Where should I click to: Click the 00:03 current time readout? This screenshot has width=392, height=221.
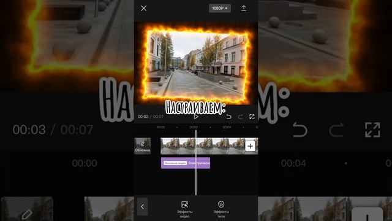coord(143,117)
